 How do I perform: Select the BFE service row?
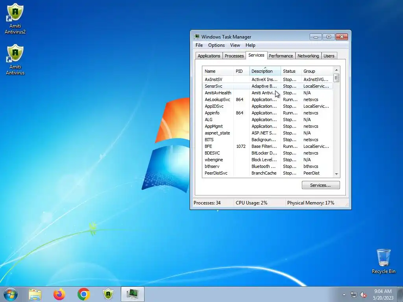pyautogui.click(x=268, y=146)
